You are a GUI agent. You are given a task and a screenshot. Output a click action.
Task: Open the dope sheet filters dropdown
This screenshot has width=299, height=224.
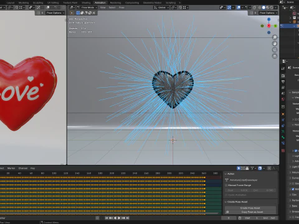coord(253,168)
